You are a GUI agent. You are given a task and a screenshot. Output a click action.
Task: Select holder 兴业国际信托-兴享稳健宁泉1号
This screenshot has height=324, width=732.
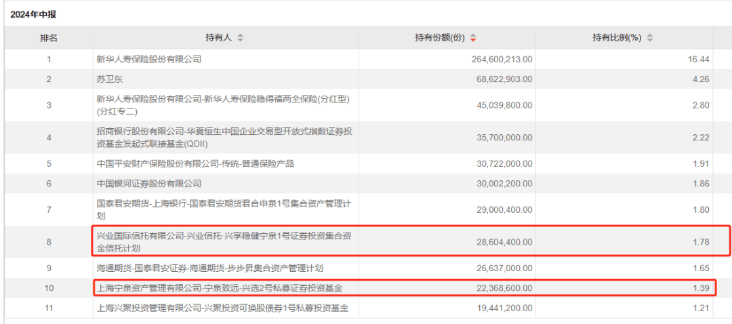coord(224,242)
